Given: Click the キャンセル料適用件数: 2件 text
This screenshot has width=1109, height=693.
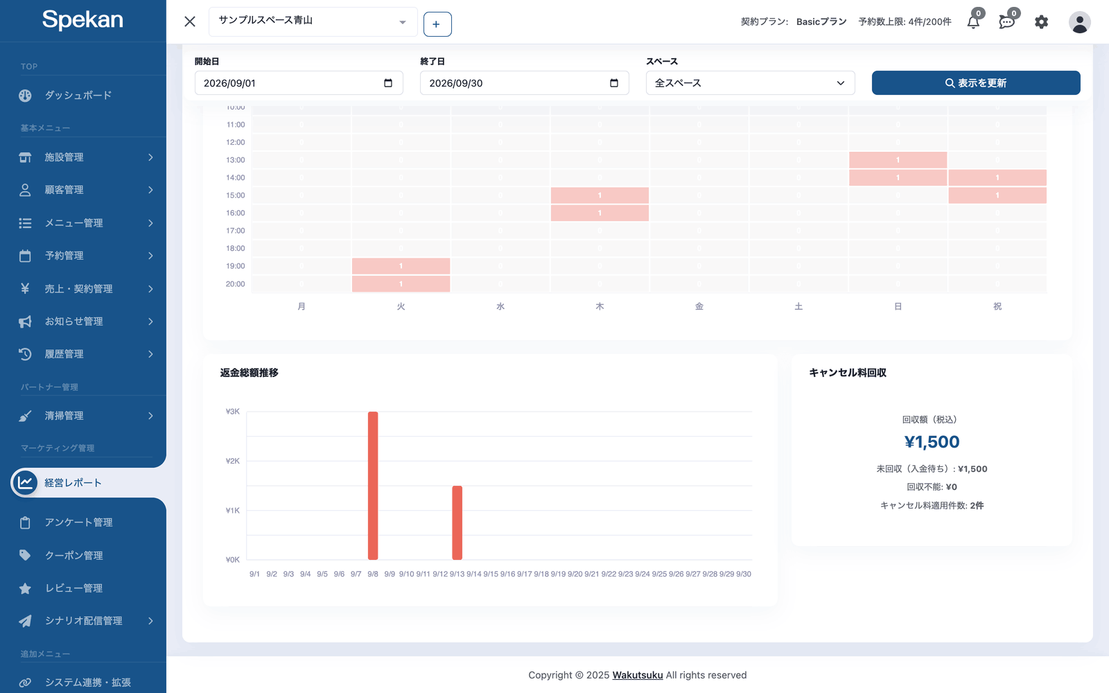Looking at the screenshot, I should click(932, 506).
